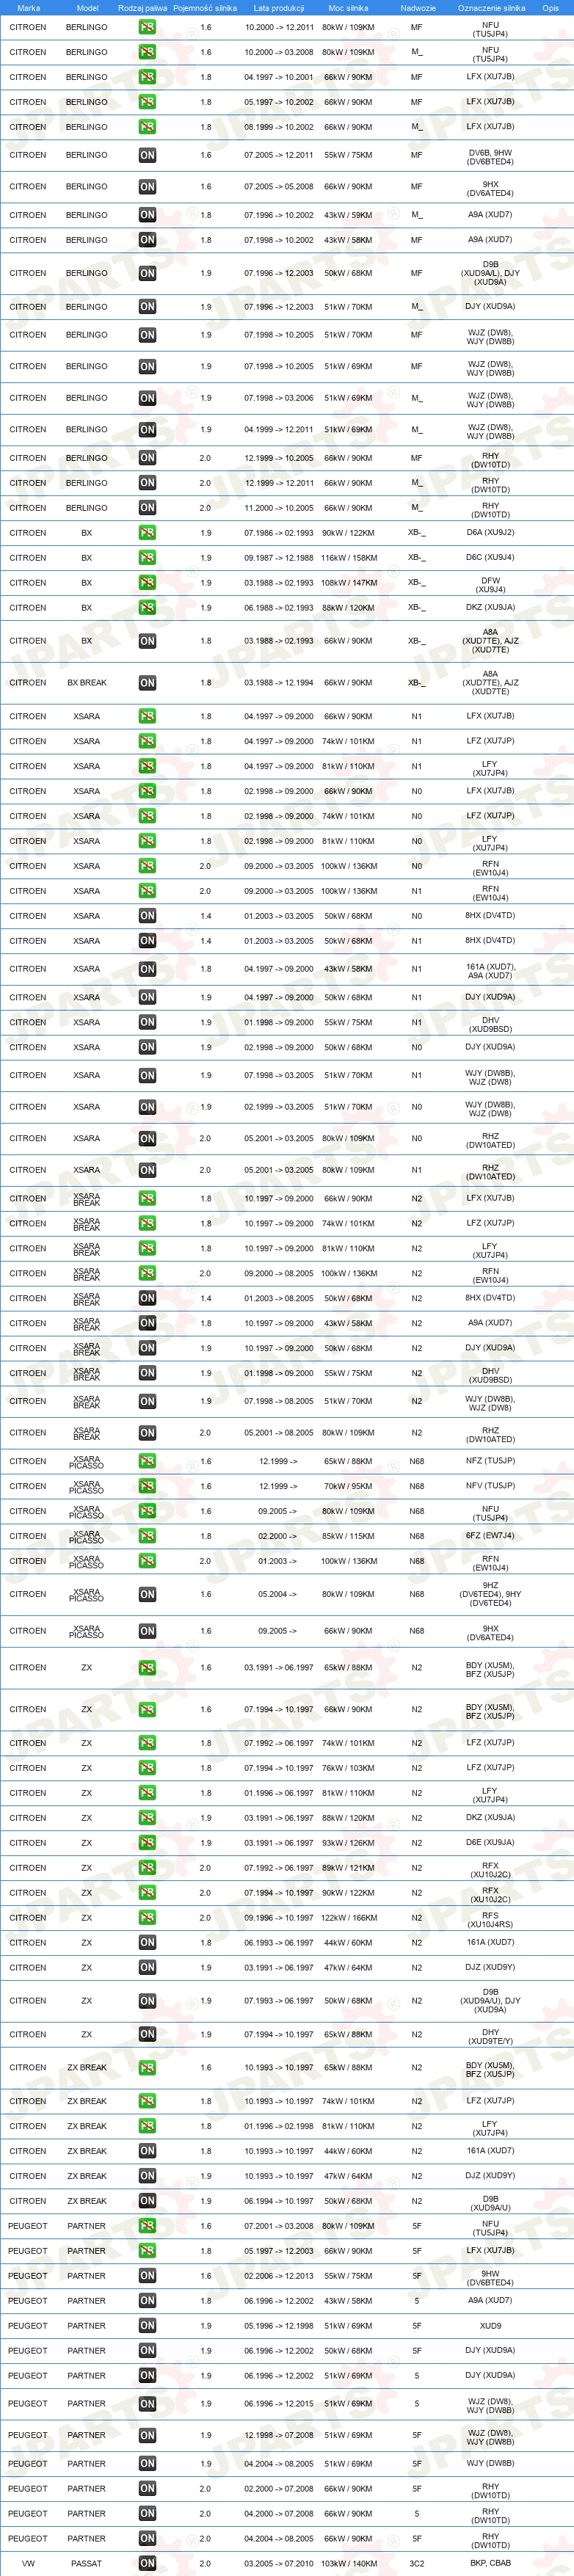The width and height of the screenshot is (574, 2576).
Task: Click petrol icon in BX 88kW / 120KM row
Action: point(147,608)
